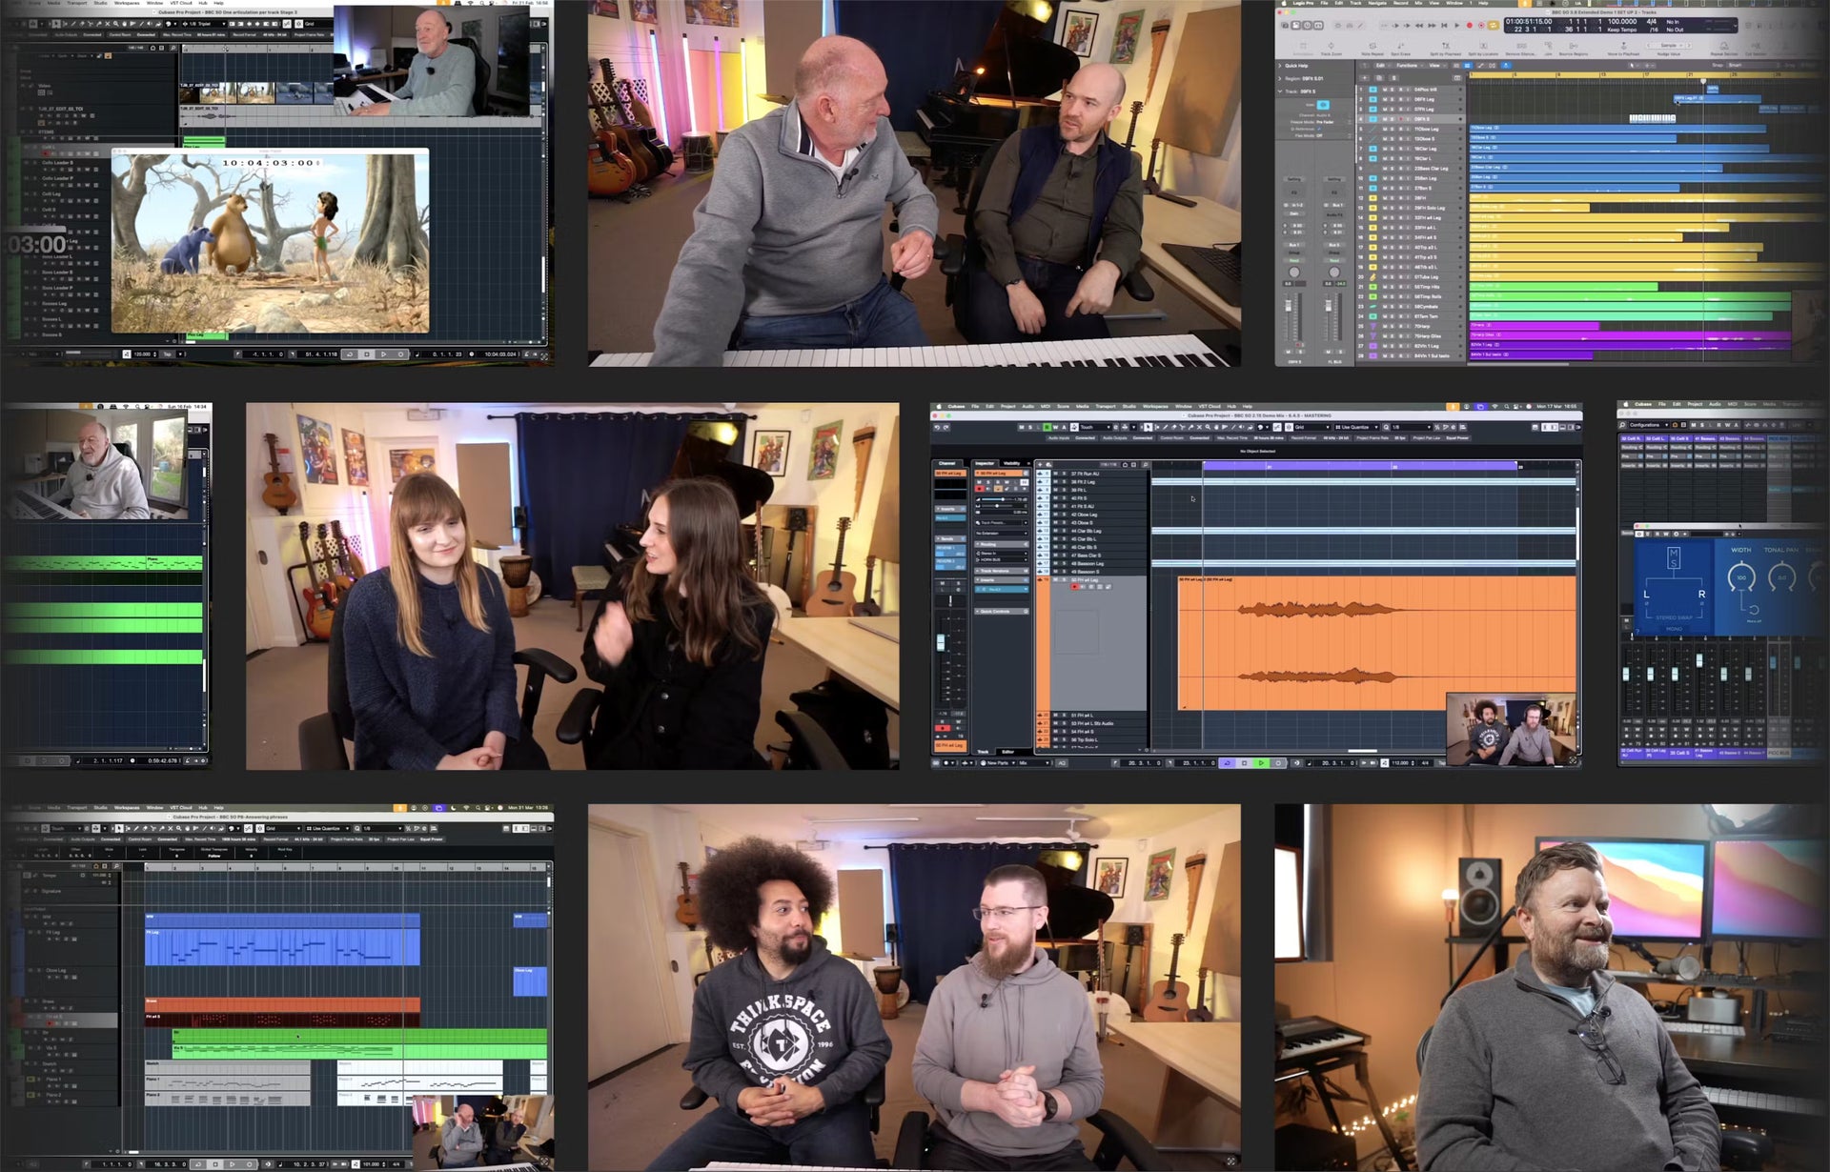Click the Logic Pro play button
1830x1172 pixels.
(x=1456, y=26)
